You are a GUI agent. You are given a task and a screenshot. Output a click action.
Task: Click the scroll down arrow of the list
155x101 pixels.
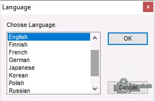tap(95, 89)
